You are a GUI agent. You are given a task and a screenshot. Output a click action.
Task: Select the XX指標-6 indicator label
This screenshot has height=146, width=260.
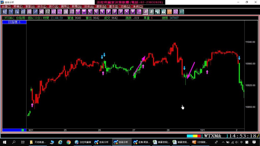point(14,22)
